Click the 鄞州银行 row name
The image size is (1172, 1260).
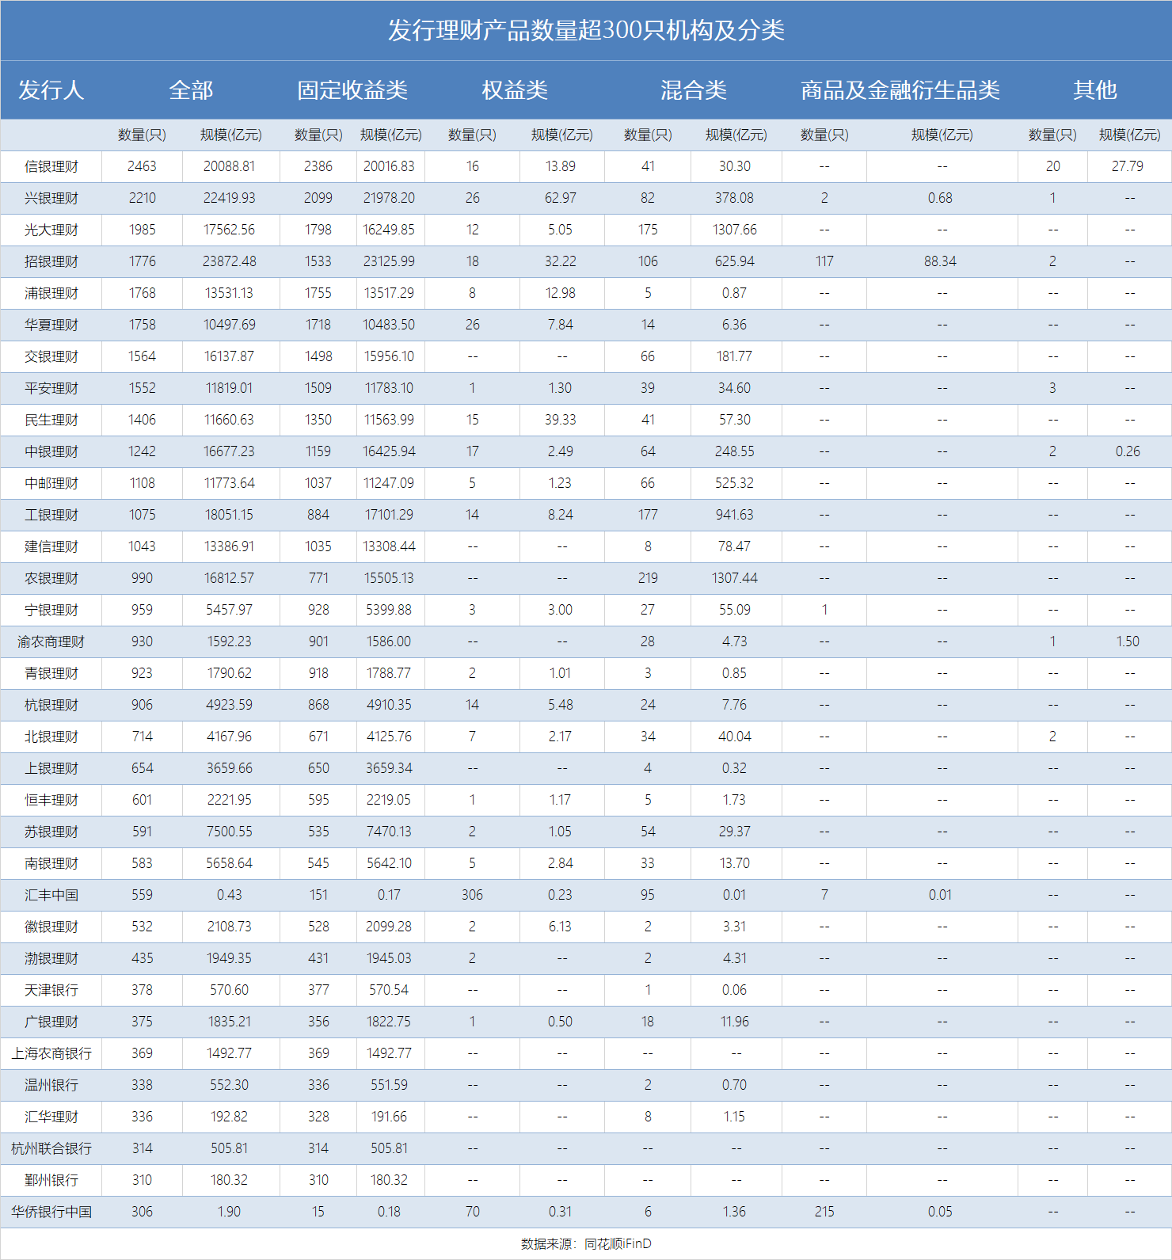pos(51,1180)
